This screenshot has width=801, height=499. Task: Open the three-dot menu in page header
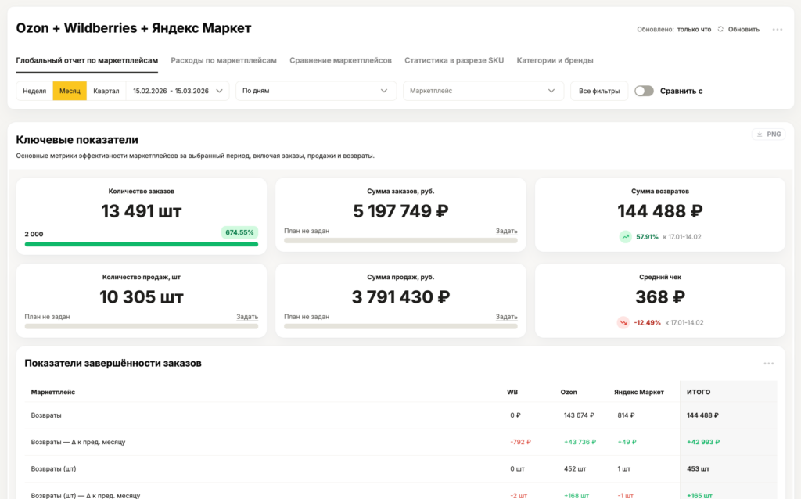[777, 29]
